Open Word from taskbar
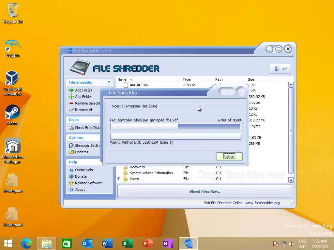 coord(107,243)
